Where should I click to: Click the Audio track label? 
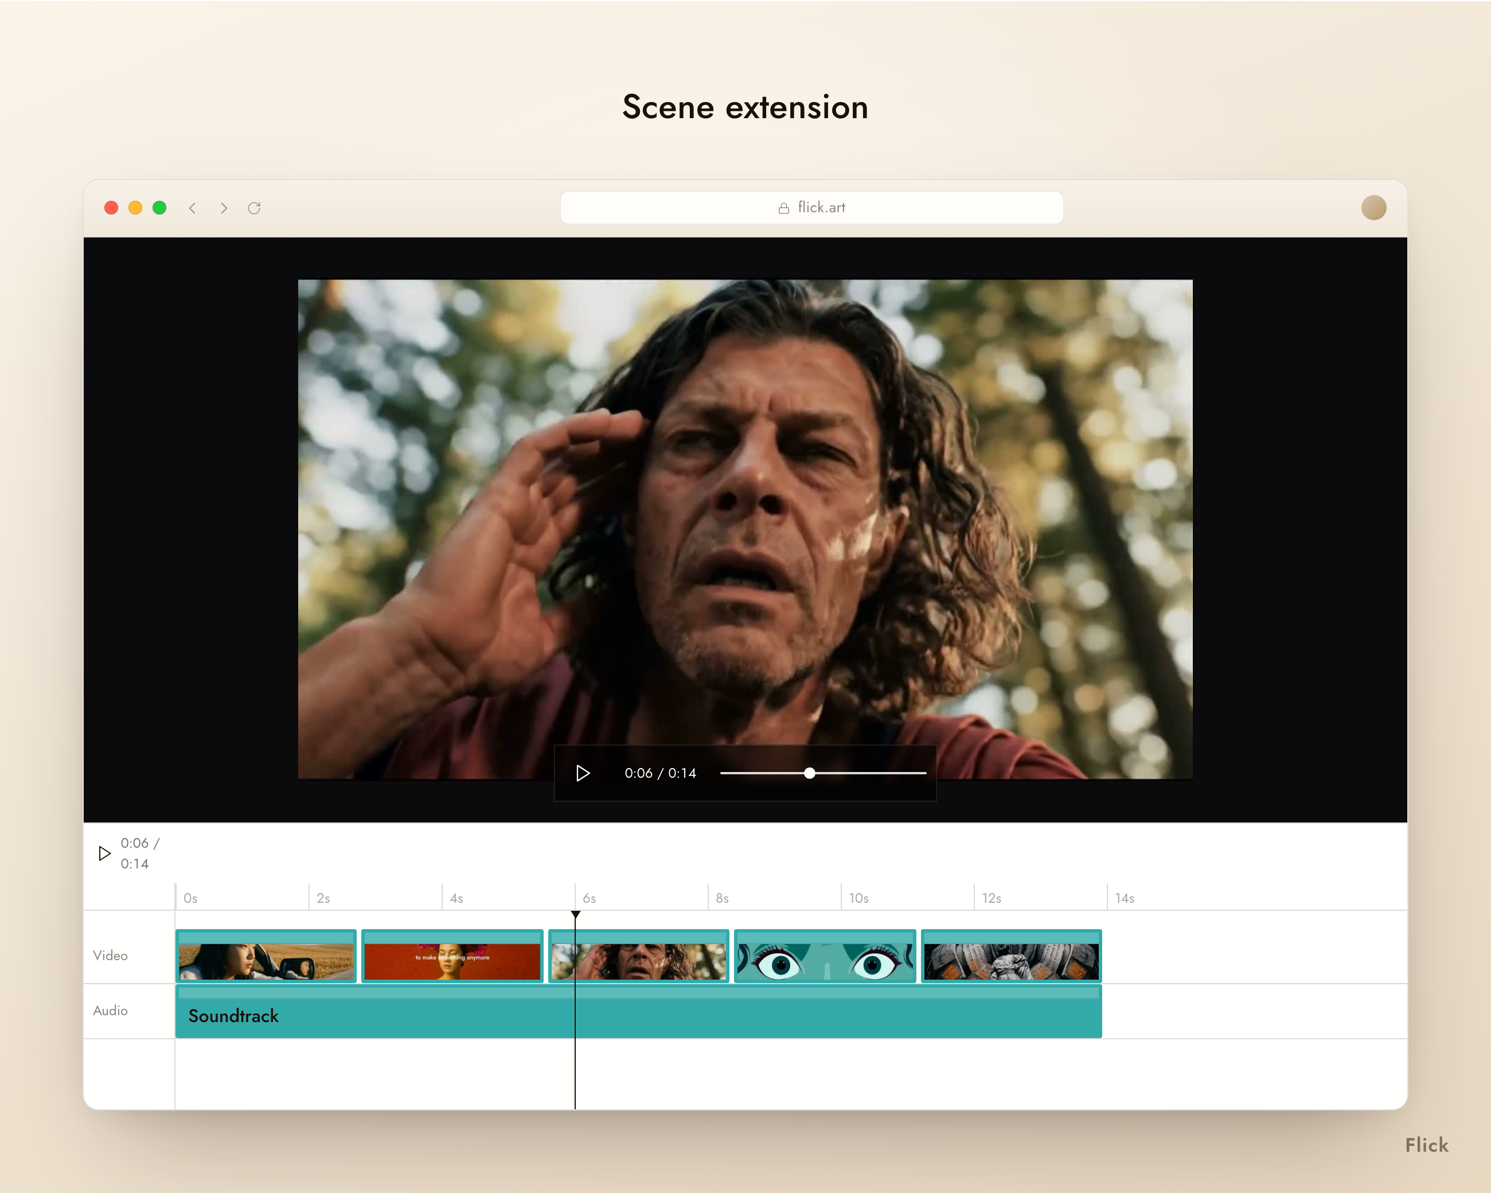pos(111,1011)
